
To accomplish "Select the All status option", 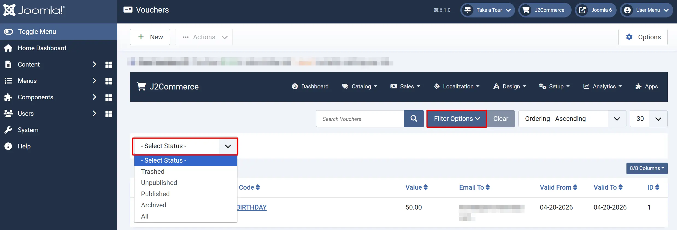I will point(186,216).
